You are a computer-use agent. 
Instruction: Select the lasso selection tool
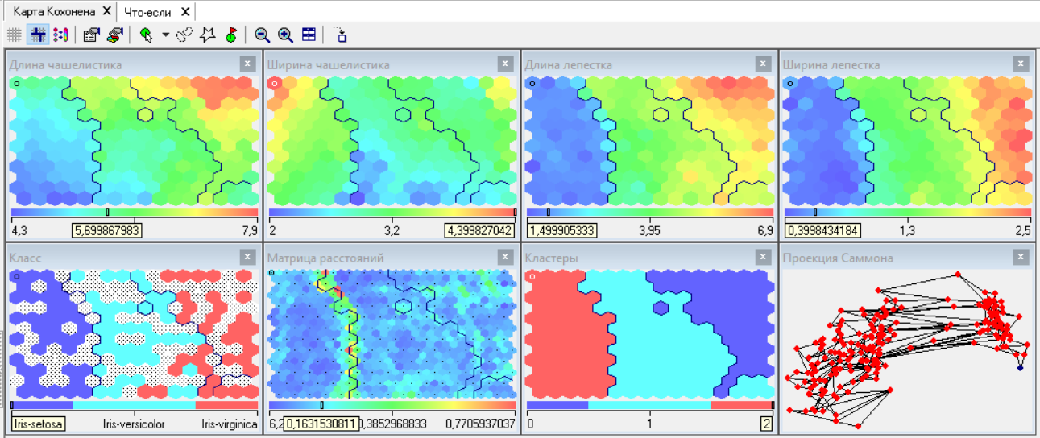coord(184,35)
